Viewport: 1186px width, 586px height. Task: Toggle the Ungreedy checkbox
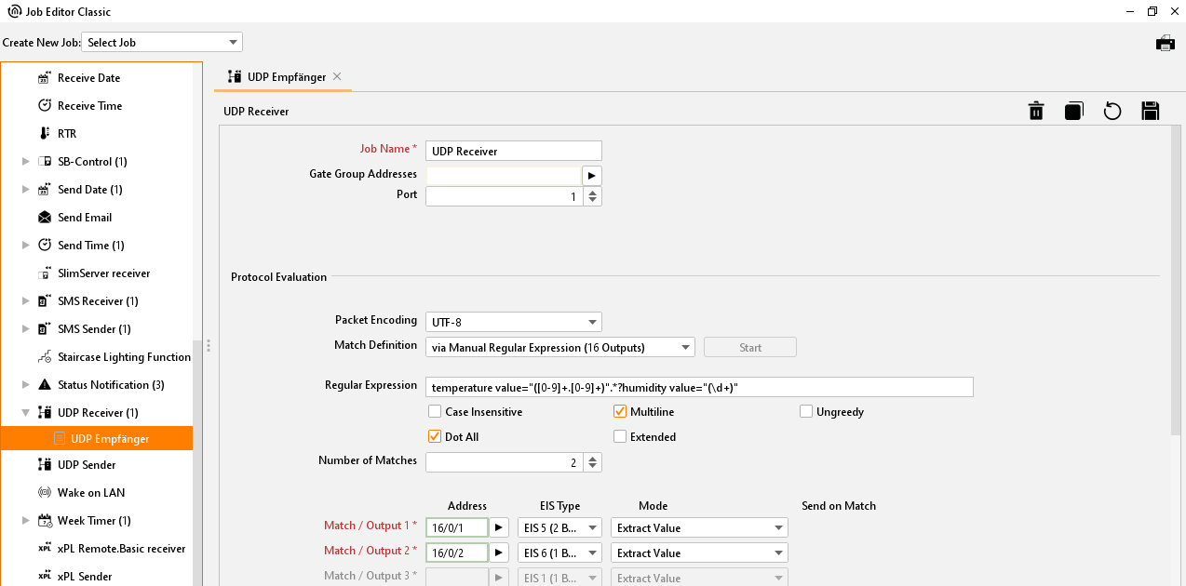click(x=807, y=412)
